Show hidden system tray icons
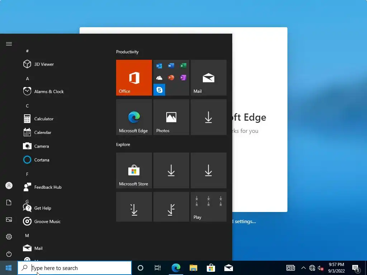Screen dimensions: 367x275 click(x=303, y=268)
